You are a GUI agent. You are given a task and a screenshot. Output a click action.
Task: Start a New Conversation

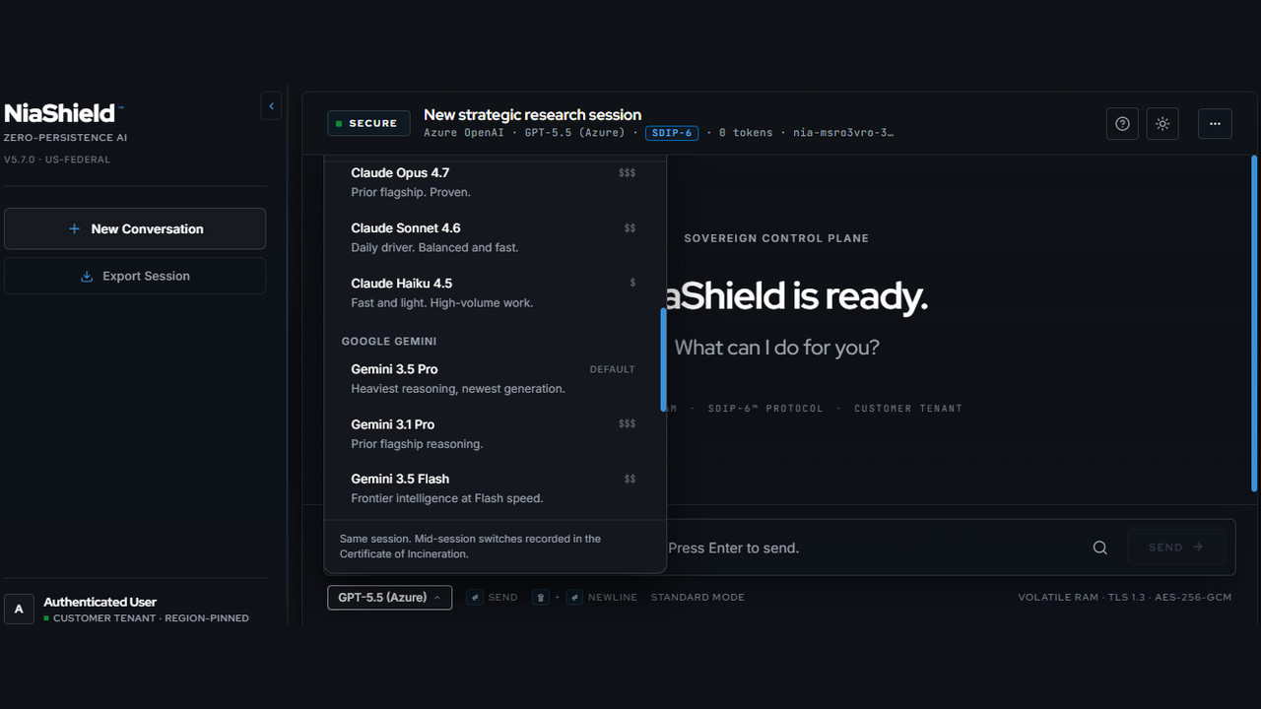click(x=135, y=228)
